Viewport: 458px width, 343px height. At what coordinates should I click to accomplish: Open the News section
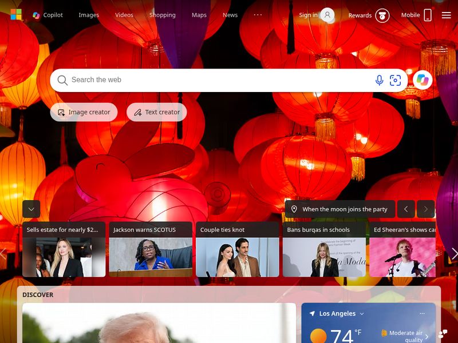(x=230, y=15)
